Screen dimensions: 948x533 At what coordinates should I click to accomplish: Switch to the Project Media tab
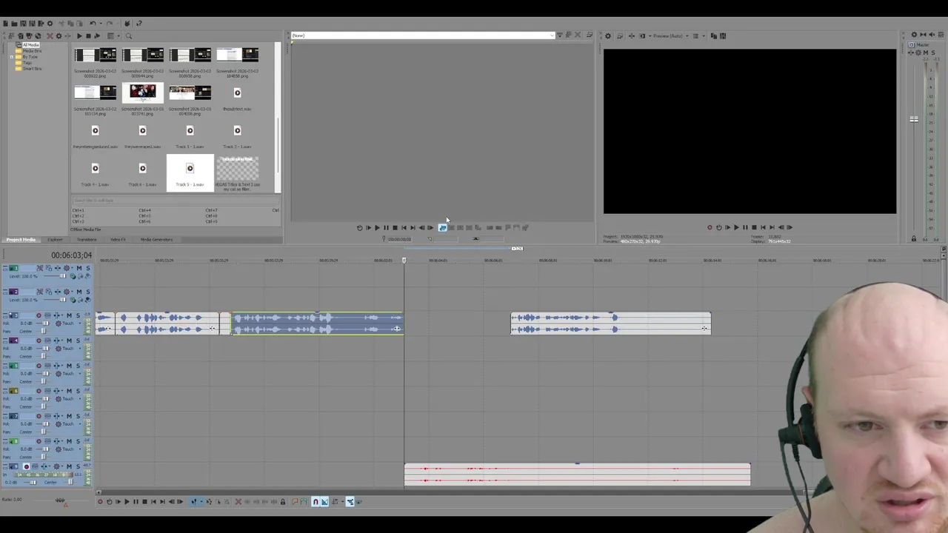point(21,239)
